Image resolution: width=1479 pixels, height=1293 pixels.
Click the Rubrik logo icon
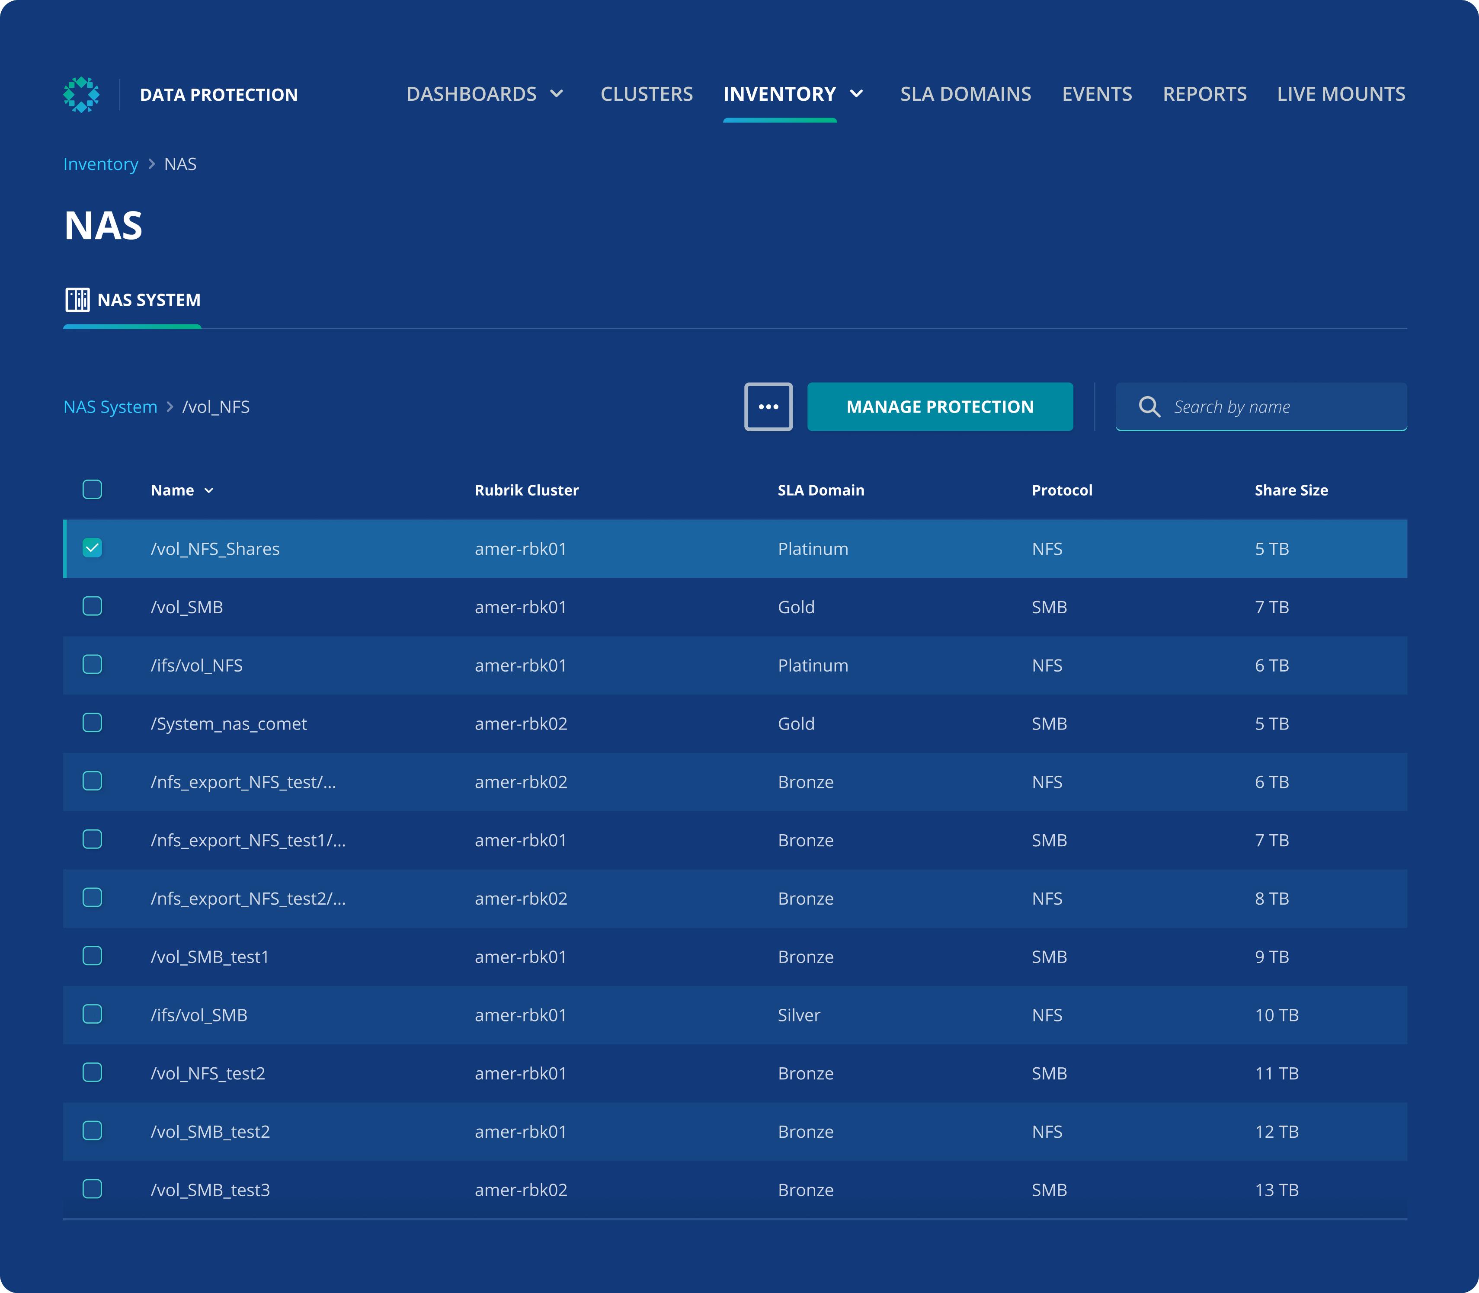82,95
